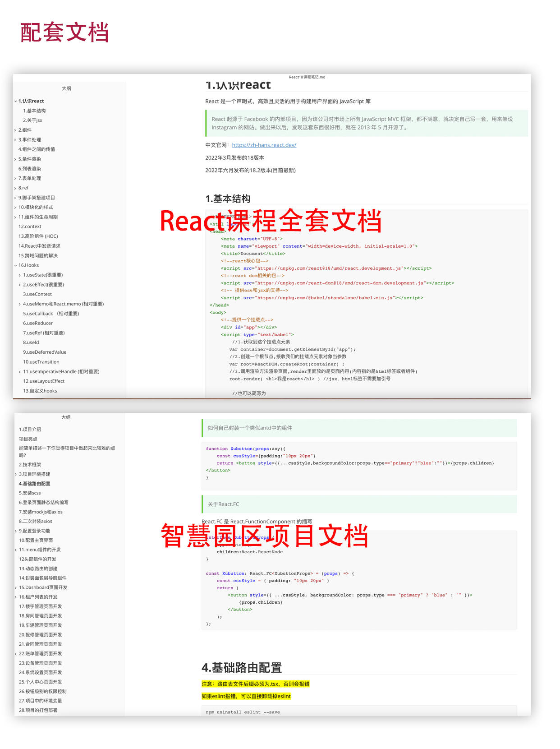Click the 1.基本结构 heading in document

pos(228,199)
